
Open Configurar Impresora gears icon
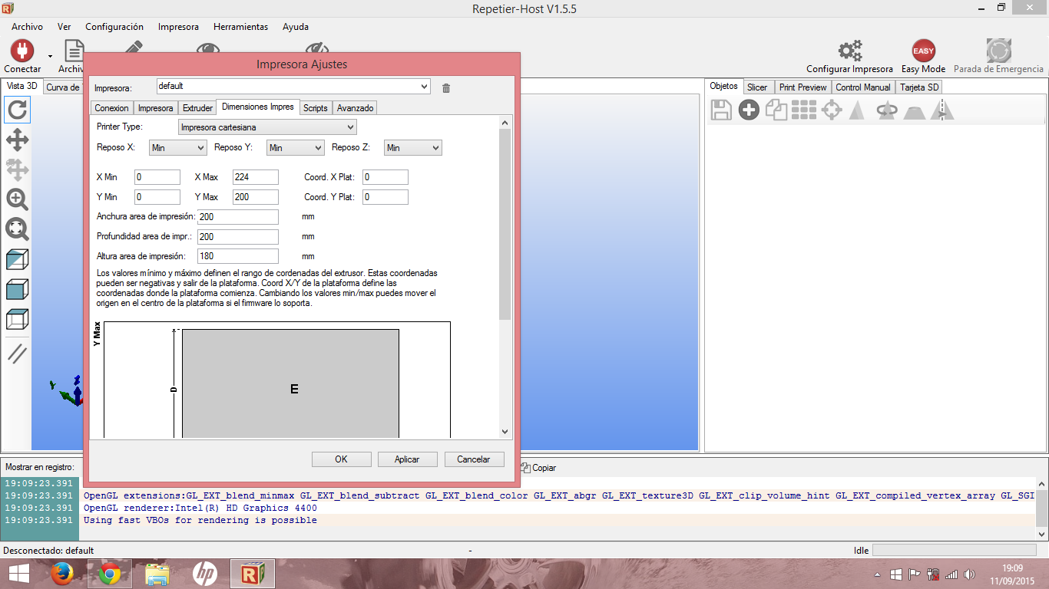(x=849, y=51)
